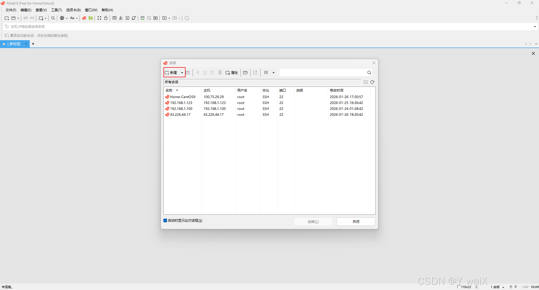Click the Properties (属性) button in Sessions dialog
Image resolution: width=539 pixels, height=290 pixels.
[232, 72]
